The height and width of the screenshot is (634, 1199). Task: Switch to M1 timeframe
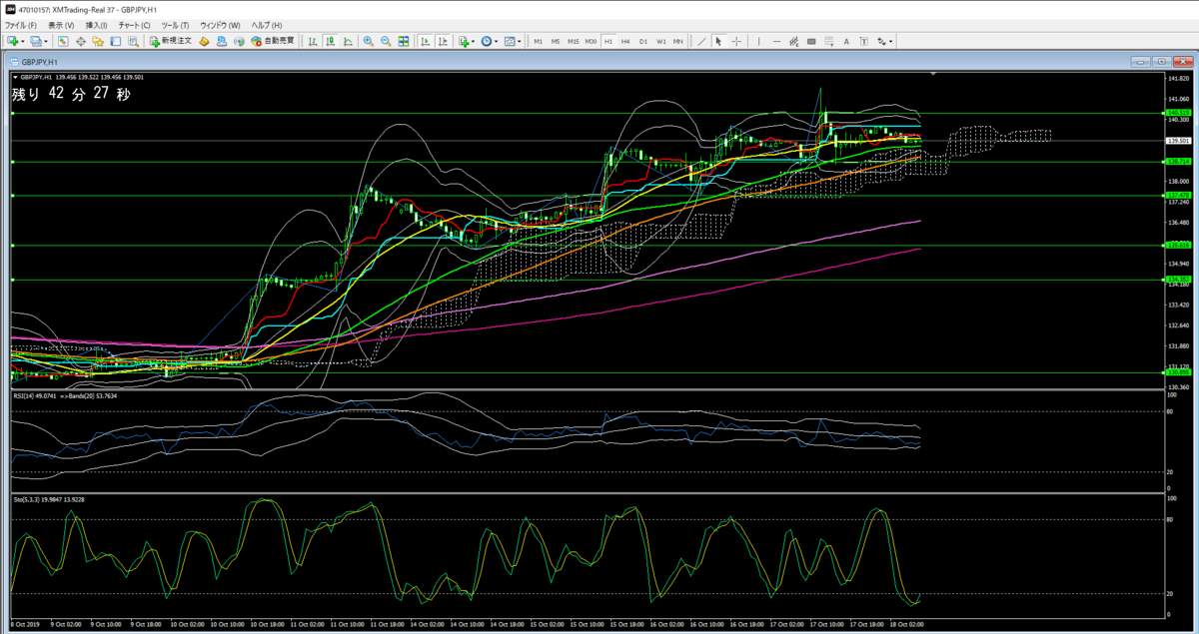pyautogui.click(x=539, y=41)
